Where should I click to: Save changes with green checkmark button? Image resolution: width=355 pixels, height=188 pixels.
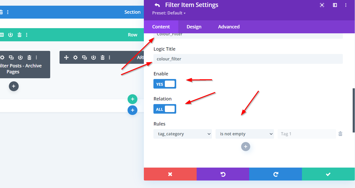coord(328,174)
